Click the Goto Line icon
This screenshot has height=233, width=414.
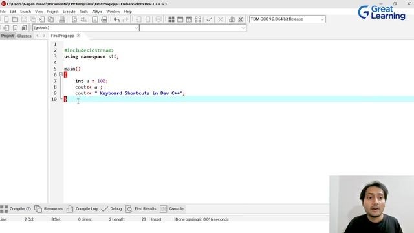pos(104,19)
